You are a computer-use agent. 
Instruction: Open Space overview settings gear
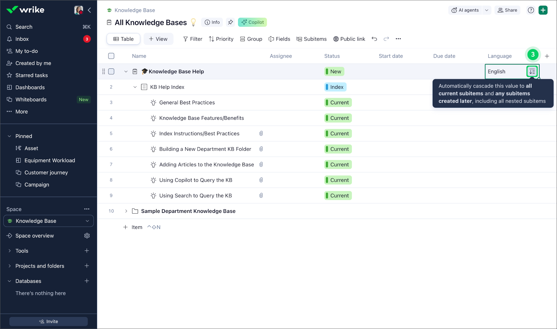click(x=87, y=236)
